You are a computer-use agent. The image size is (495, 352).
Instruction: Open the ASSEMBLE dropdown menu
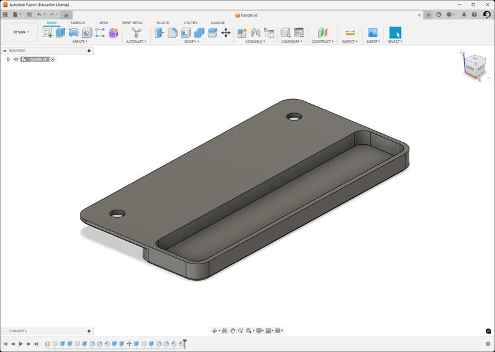(x=255, y=41)
